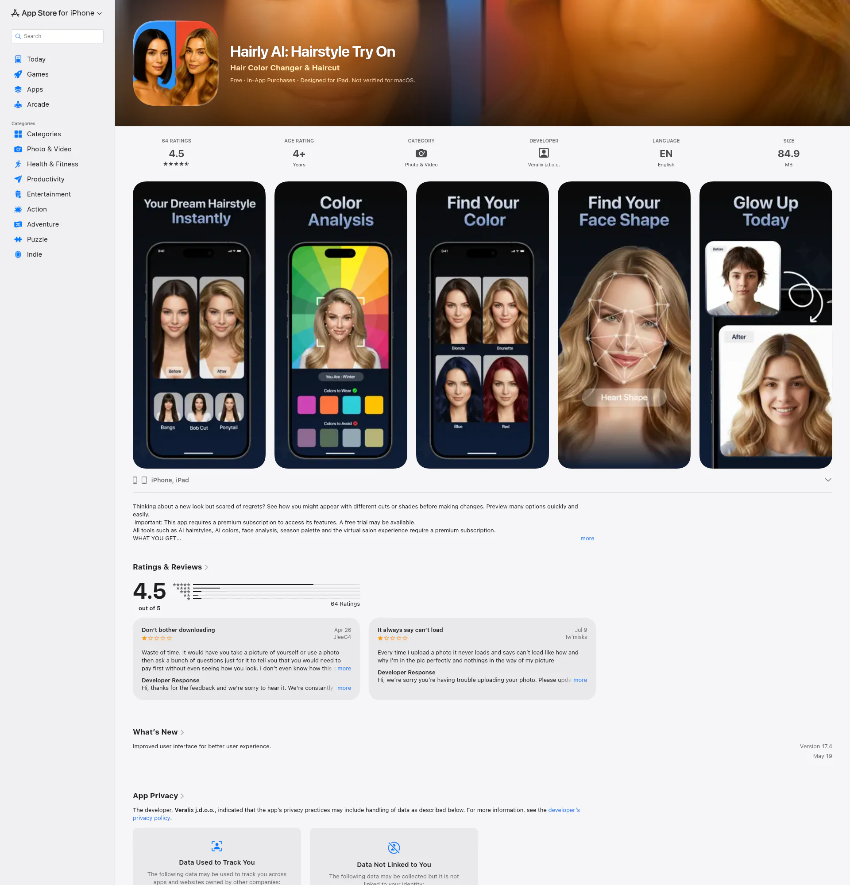Click Version 17.4 text
Image resolution: width=850 pixels, height=885 pixels.
[815, 746]
